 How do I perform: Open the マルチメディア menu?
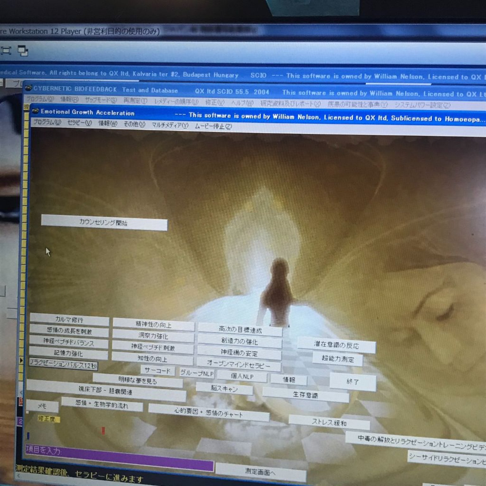pyautogui.click(x=170, y=125)
